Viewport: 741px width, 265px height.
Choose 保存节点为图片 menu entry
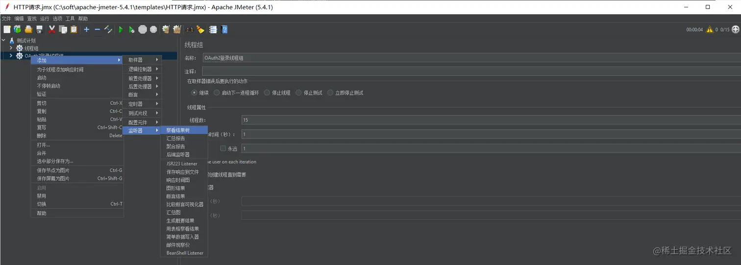tap(77, 170)
